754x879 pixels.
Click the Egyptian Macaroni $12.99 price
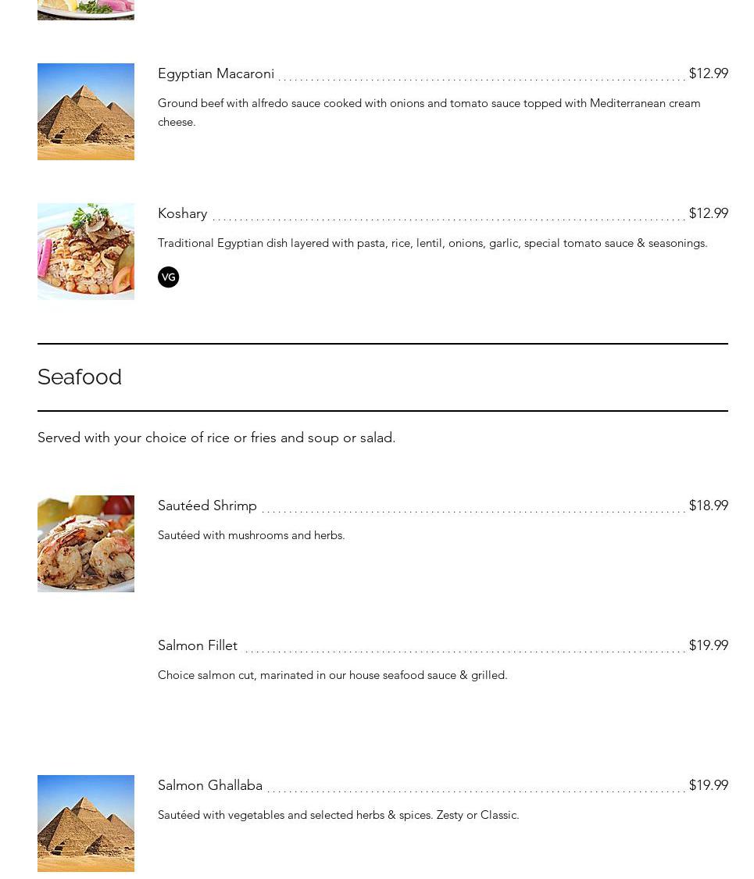pos(708,73)
